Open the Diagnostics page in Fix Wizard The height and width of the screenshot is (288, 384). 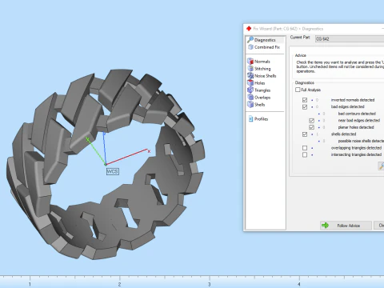point(265,40)
